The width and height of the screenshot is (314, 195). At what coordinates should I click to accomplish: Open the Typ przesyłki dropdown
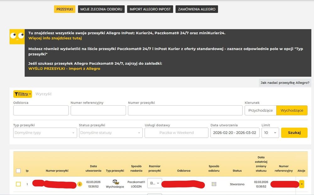coord(45,133)
